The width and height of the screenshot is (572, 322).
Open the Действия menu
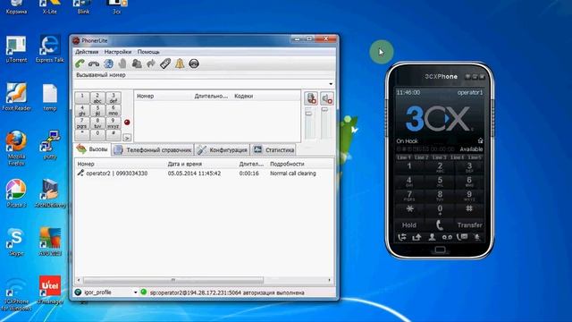[x=87, y=52]
